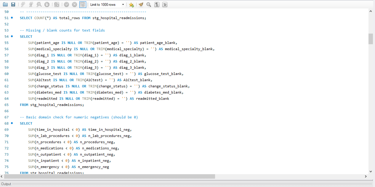Beautify the query with the broom icon
This screenshot has width=375, height=187.
tap(141, 4)
